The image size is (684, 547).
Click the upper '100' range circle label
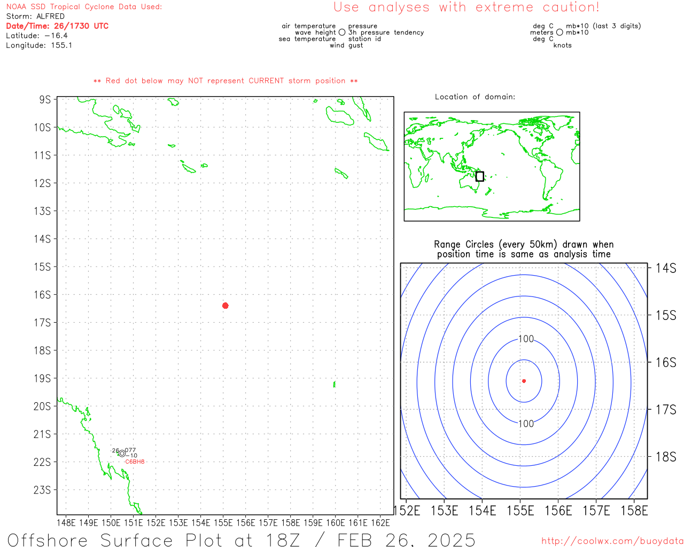526,339
